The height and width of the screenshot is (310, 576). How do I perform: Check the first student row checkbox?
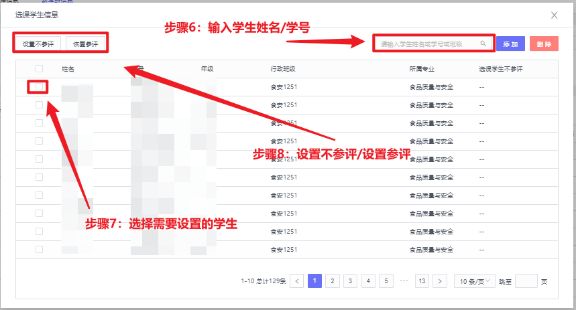click(x=39, y=87)
